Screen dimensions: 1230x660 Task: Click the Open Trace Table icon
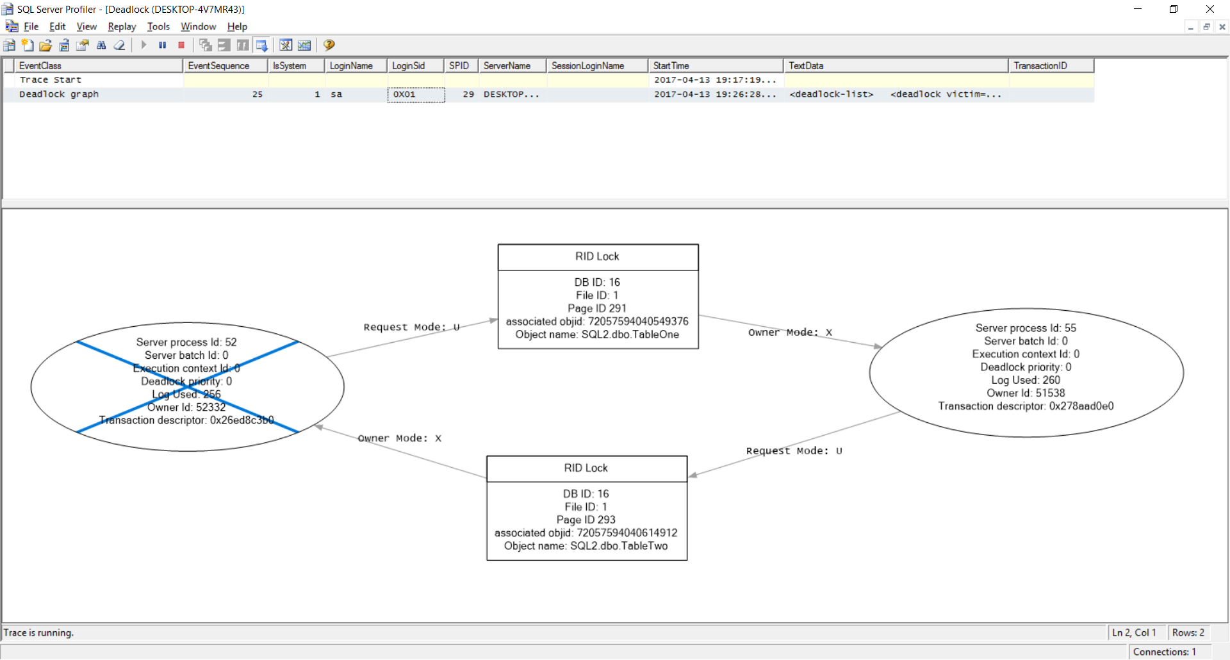point(64,45)
